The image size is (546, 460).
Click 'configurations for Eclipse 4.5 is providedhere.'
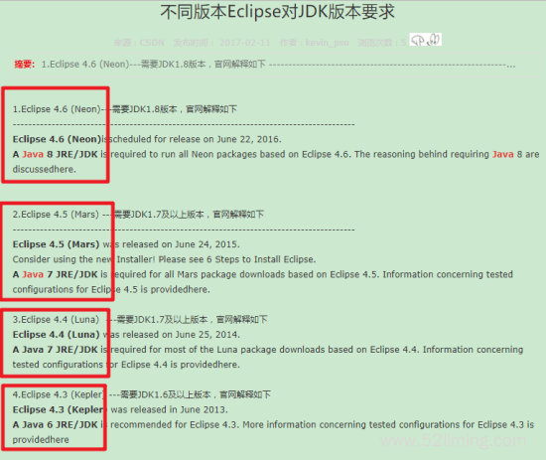tap(111, 289)
